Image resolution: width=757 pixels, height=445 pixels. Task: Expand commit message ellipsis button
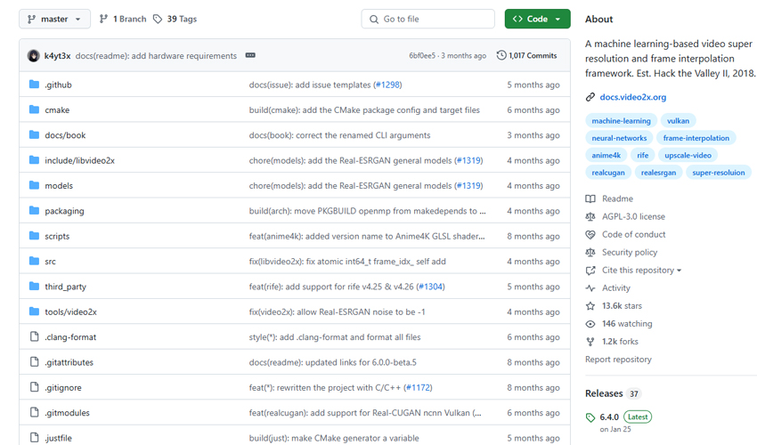pyautogui.click(x=250, y=55)
